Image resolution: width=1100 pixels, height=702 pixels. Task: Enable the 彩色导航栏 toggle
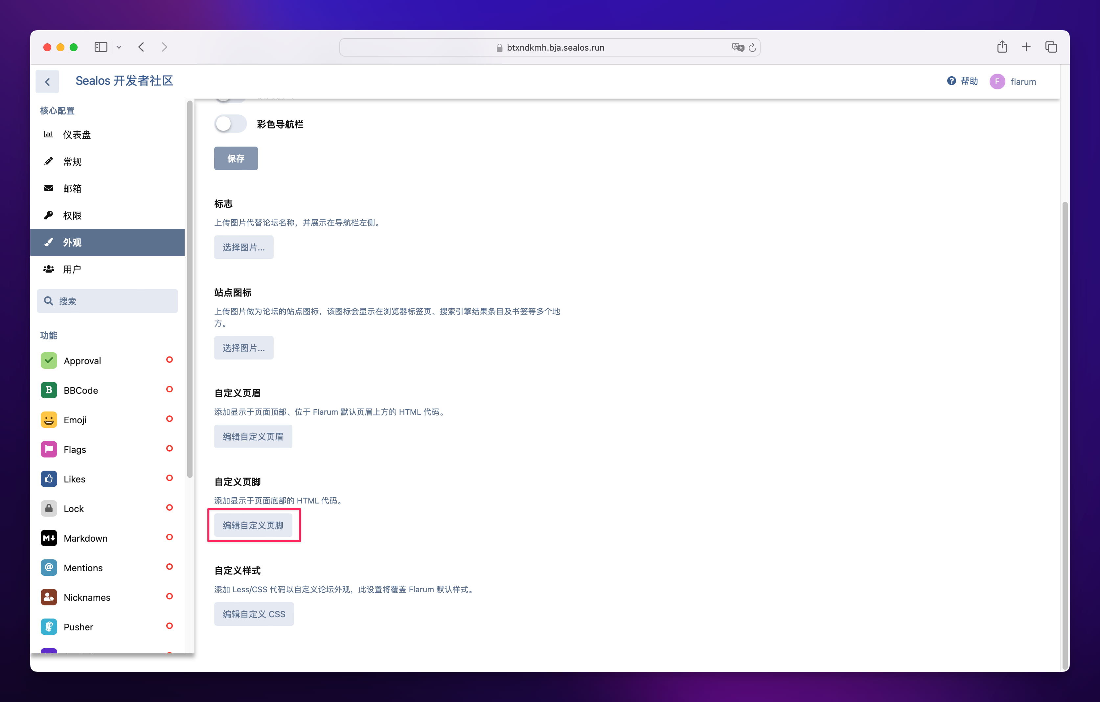click(231, 123)
